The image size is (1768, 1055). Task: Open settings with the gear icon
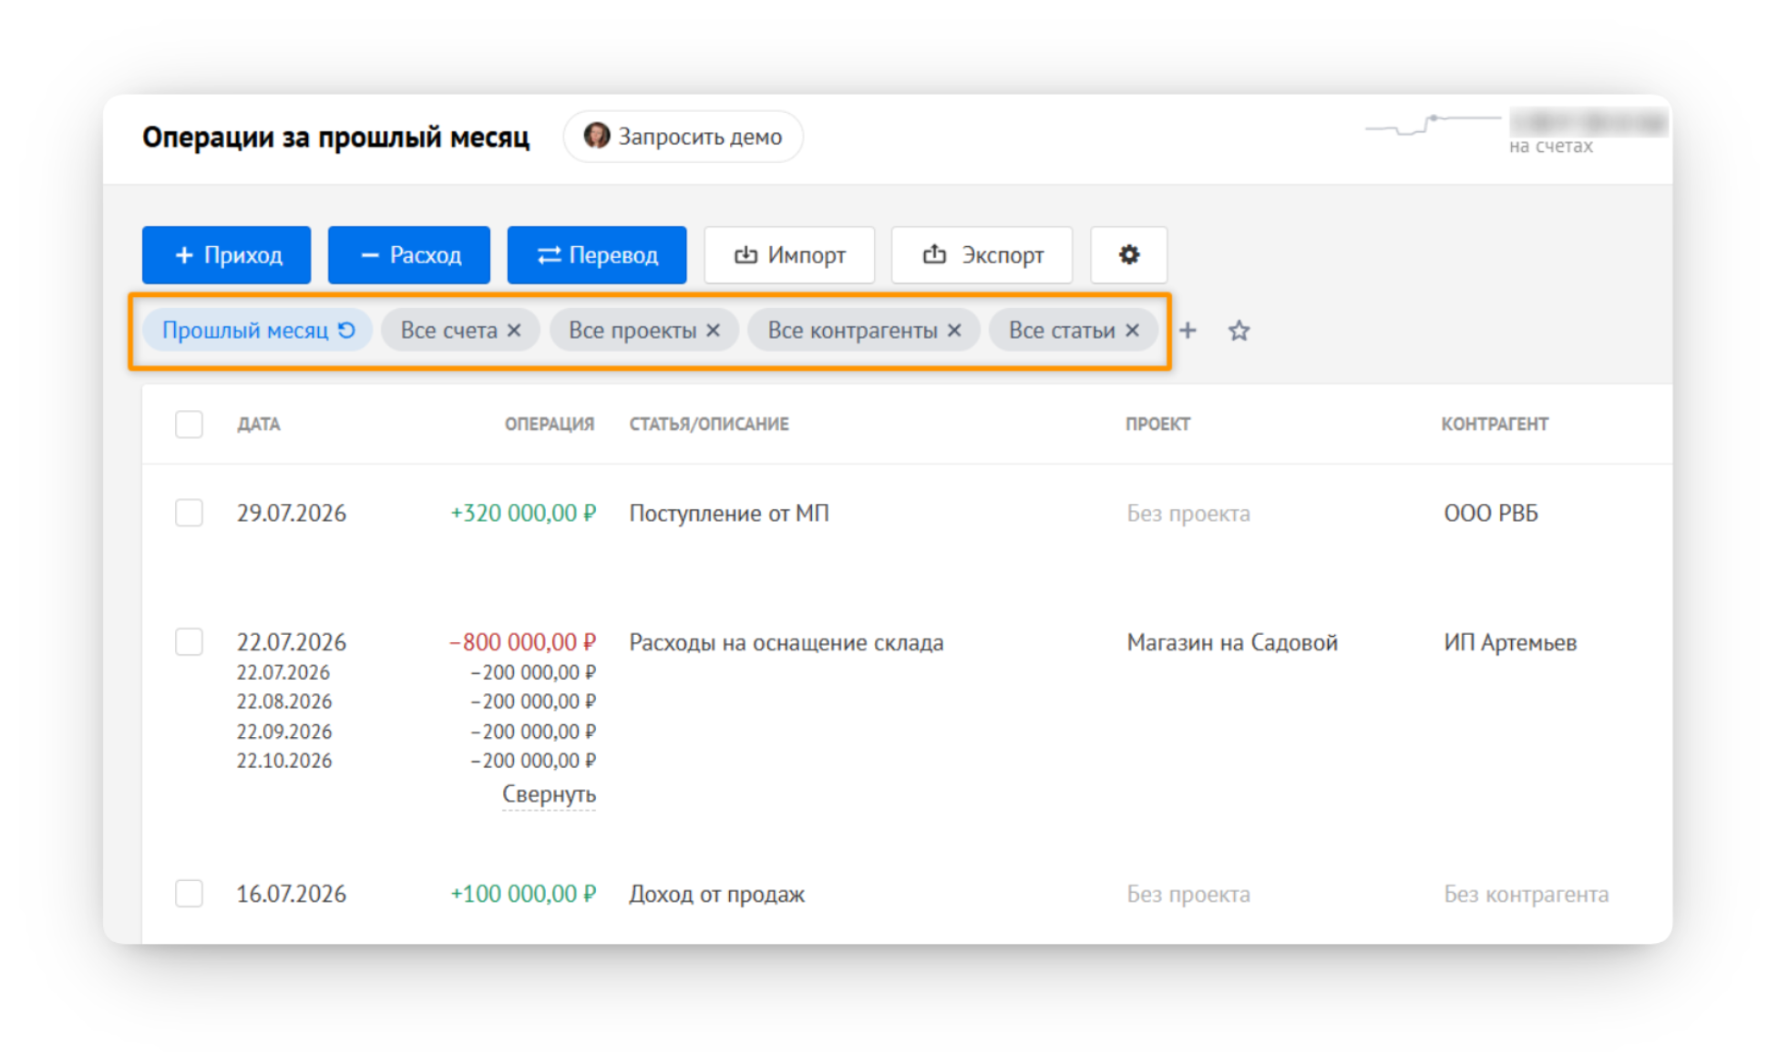(1128, 255)
